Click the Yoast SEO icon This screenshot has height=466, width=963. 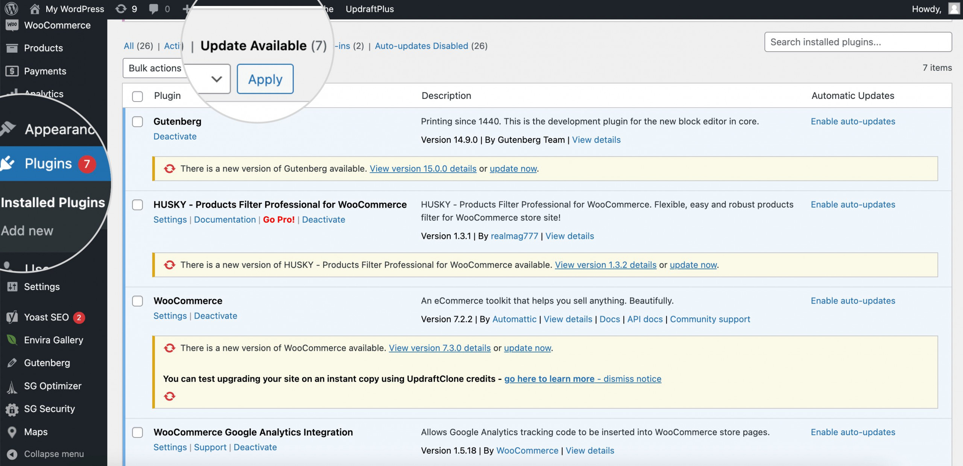12,317
